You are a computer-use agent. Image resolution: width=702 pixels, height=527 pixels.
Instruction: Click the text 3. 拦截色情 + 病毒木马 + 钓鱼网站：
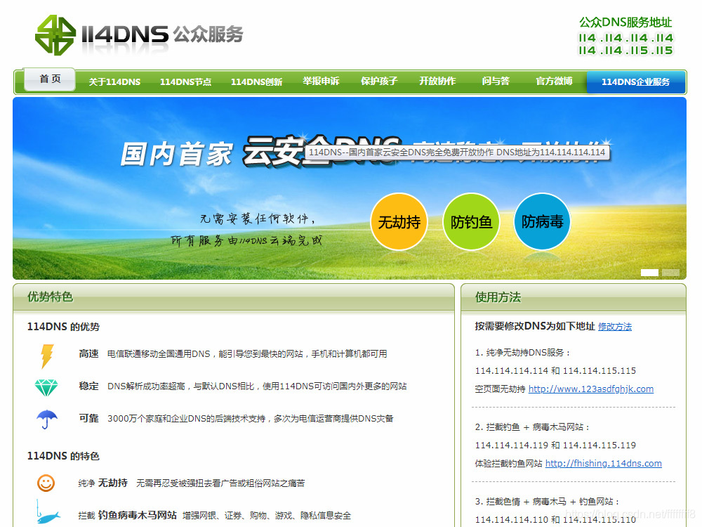click(548, 502)
